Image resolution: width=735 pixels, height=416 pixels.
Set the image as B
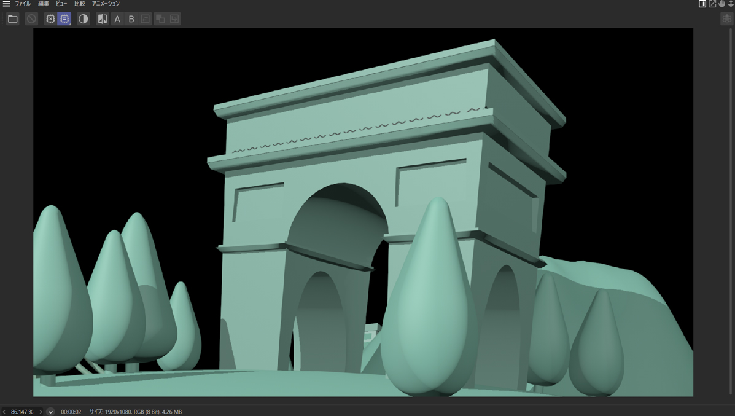(131, 19)
